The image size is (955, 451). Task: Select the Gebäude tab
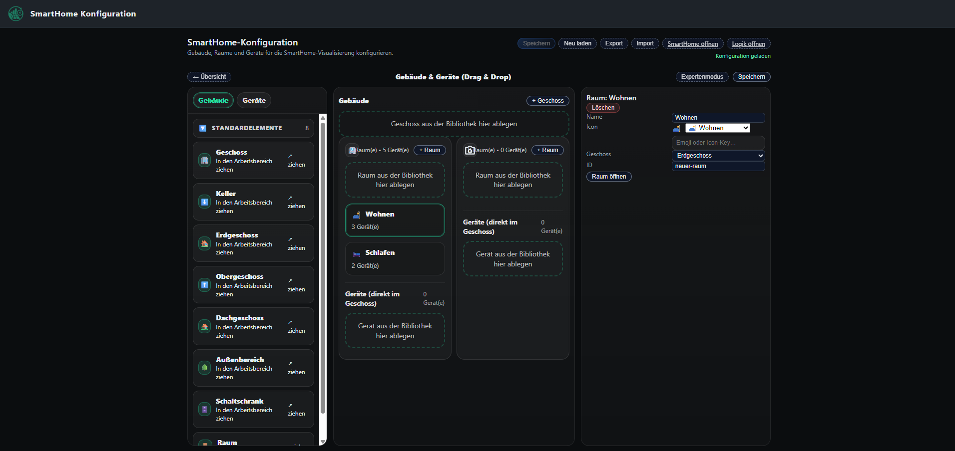point(213,100)
